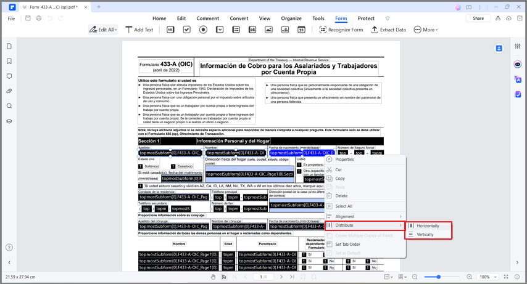Click the zoom in icon
527x284 pixels.
469,277
